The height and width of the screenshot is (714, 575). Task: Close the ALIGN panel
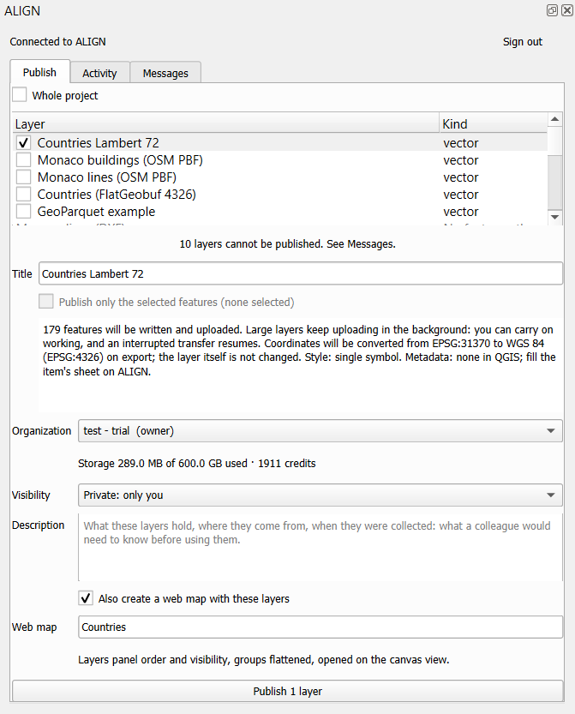(x=566, y=10)
